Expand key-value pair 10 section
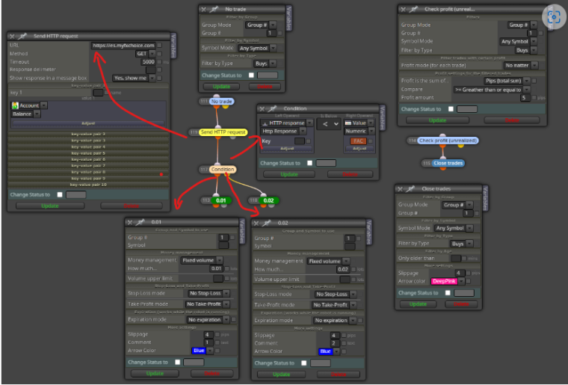568x385 pixels. point(88,185)
